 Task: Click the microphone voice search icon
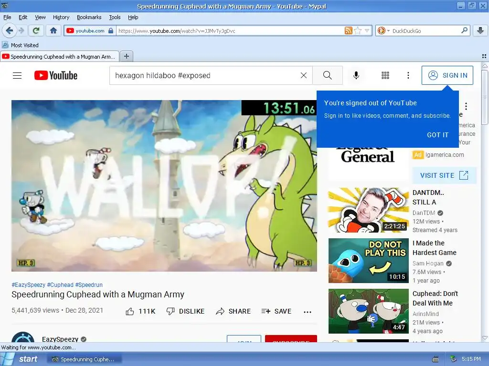[356, 75]
